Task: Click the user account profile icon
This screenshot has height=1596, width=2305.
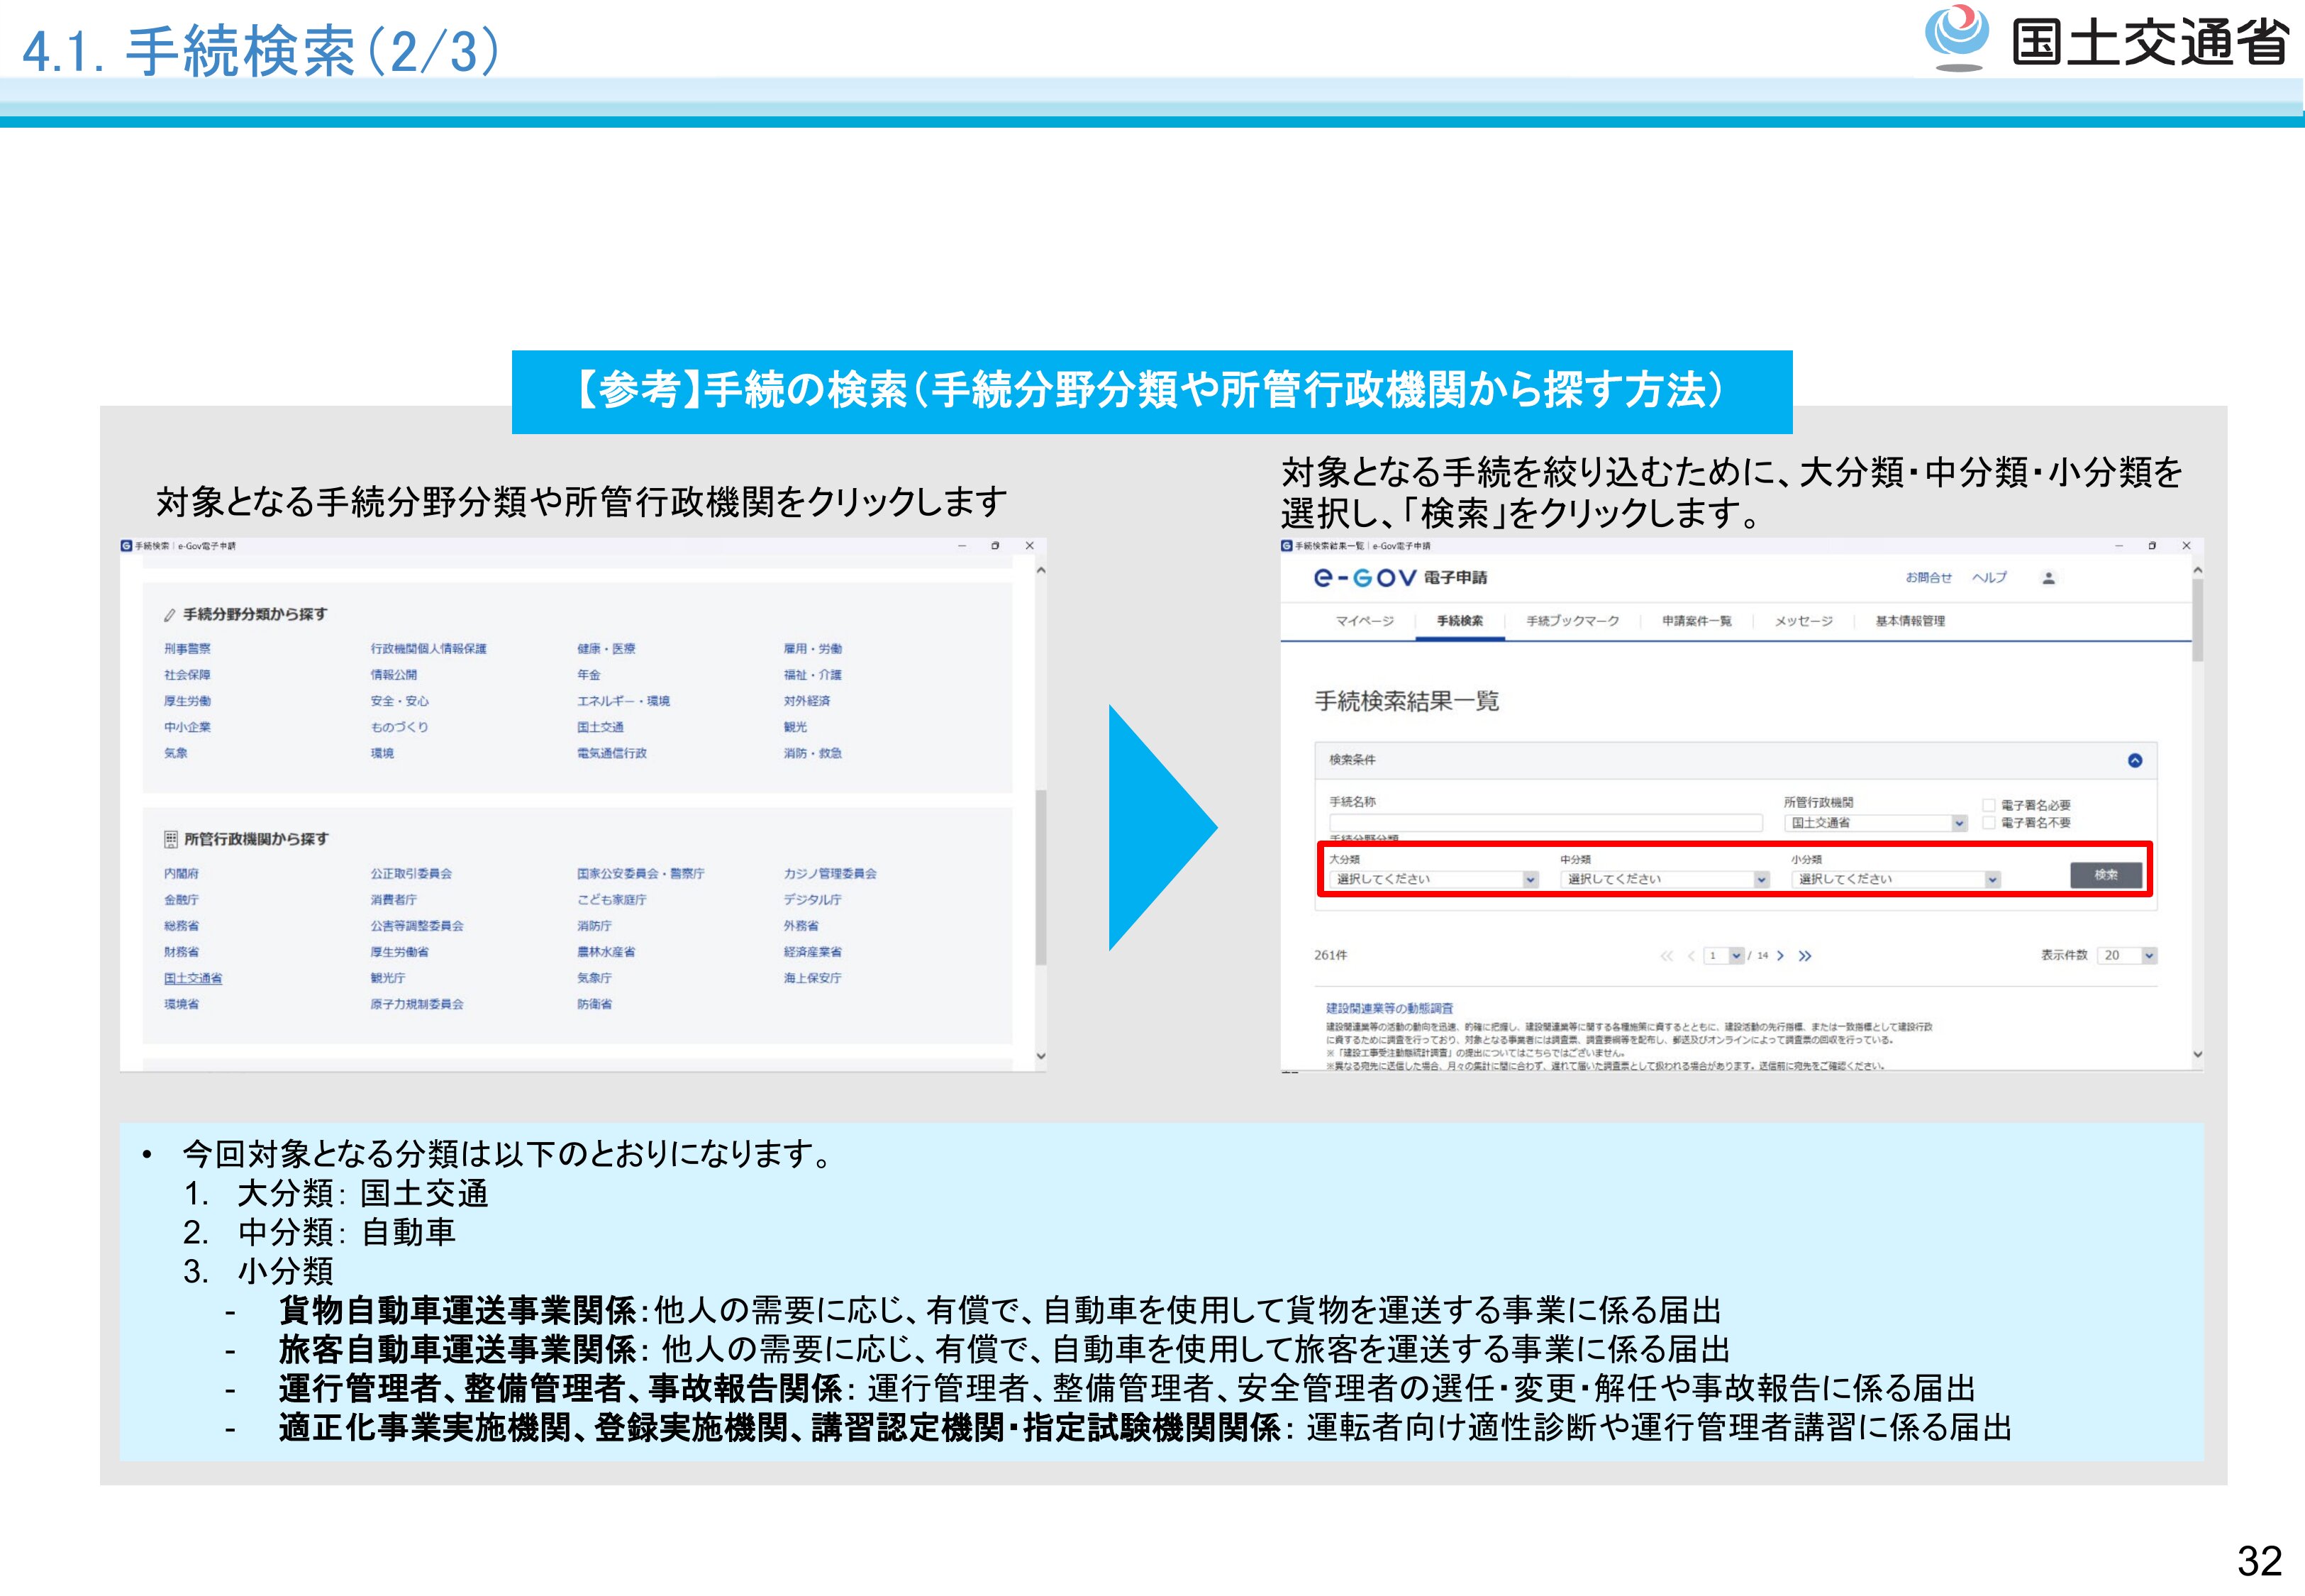Action: tap(2048, 578)
